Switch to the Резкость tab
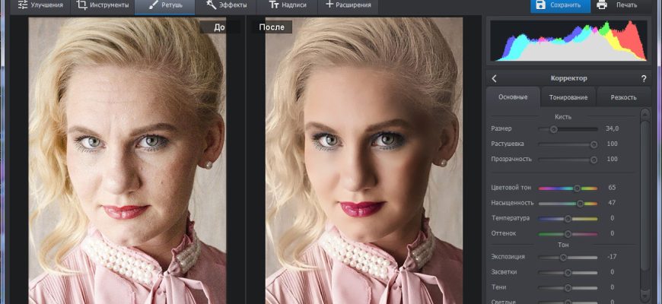The width and height of the screenshot is (662, 304). pos(622,97)
